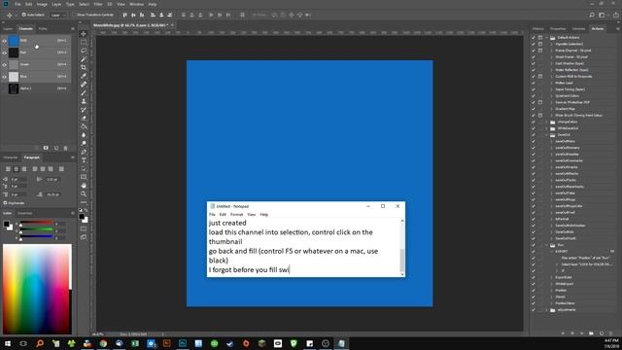Open the Select menu

84,4
